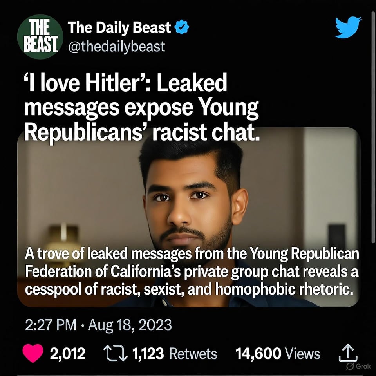This screenshot has width=376, height=376.
Task: Click the Grok watermark logo
Action: [x=358, y=366]
